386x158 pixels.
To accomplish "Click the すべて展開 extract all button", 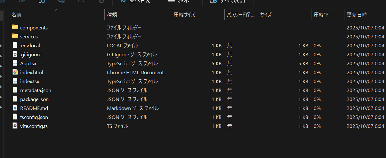I will pos(228,1).
